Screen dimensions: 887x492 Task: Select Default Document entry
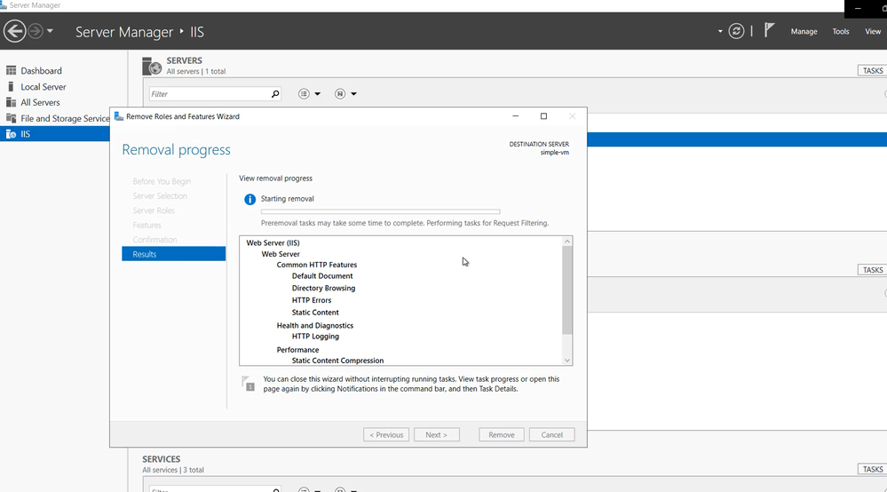pyautogui.click(x=322, y=276)
